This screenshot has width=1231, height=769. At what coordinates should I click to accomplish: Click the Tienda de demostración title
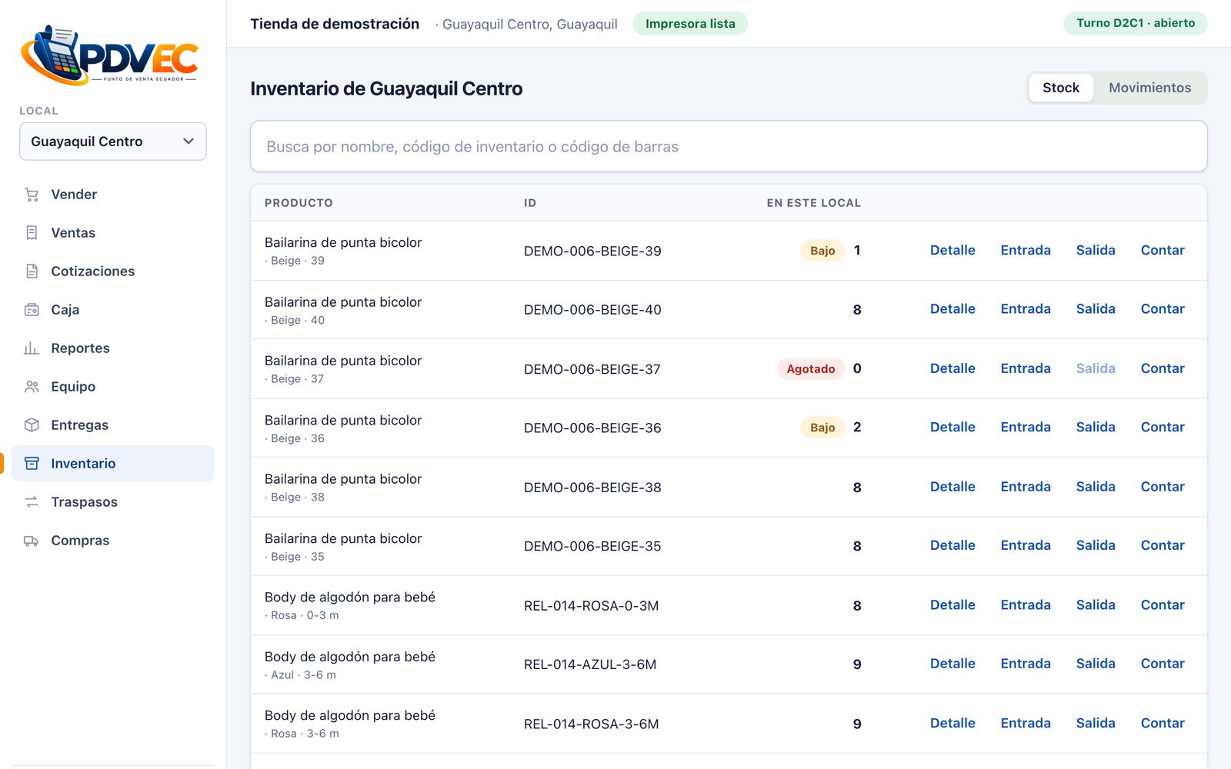pos(335,24)
